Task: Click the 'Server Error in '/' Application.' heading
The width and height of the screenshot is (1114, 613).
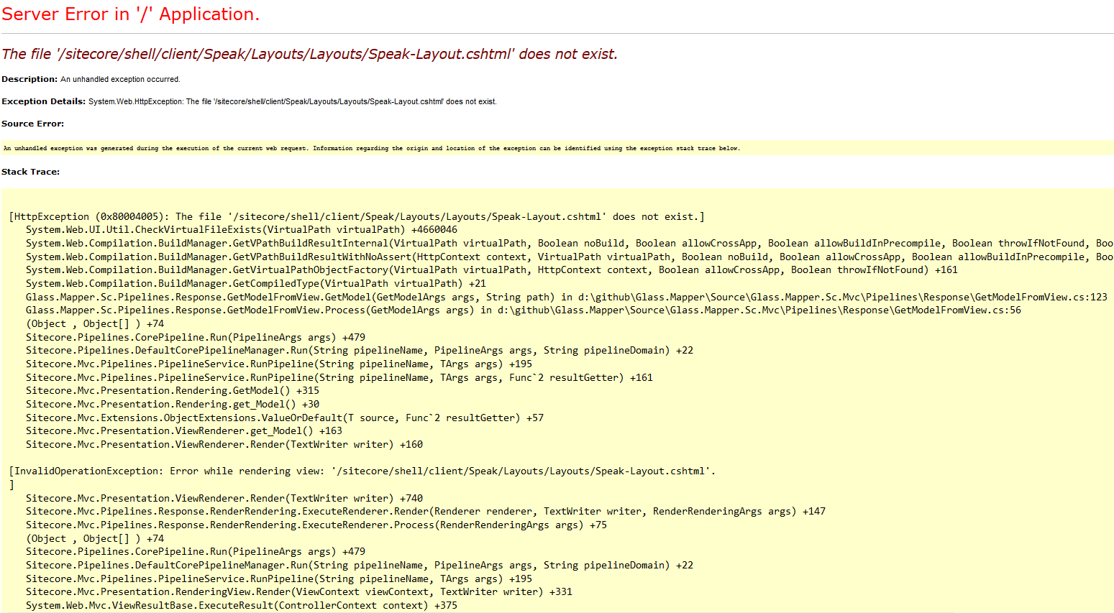Action: [x=130, y=14]
